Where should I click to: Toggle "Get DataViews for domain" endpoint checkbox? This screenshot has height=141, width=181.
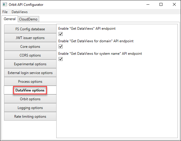[x=61, y=47]
